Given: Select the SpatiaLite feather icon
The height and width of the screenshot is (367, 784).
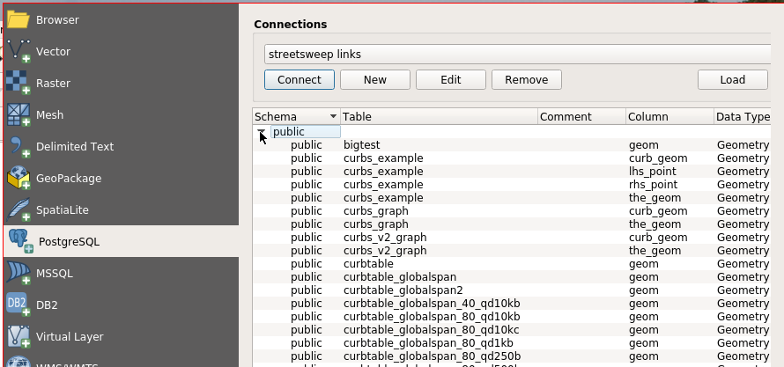Looking at the screenshot, I should (18, 210).
